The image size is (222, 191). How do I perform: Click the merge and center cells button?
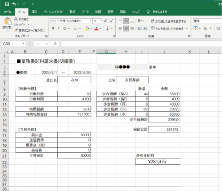pos(167,28)
